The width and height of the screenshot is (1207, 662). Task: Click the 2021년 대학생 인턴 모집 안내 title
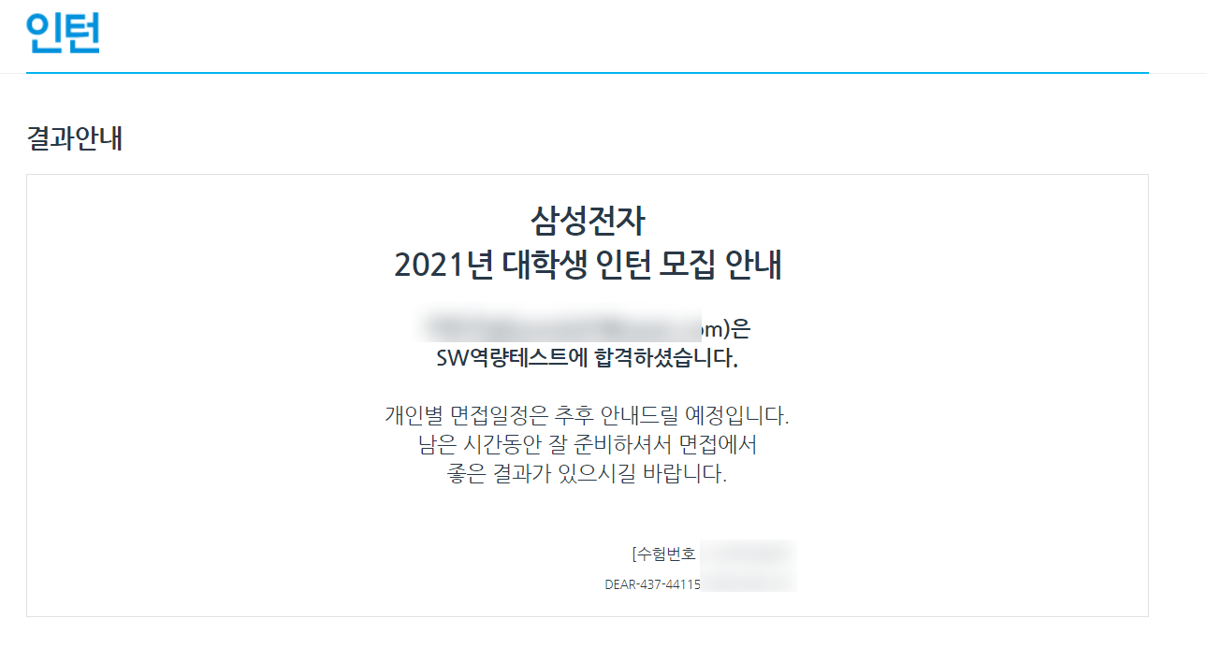pos(588,266)
